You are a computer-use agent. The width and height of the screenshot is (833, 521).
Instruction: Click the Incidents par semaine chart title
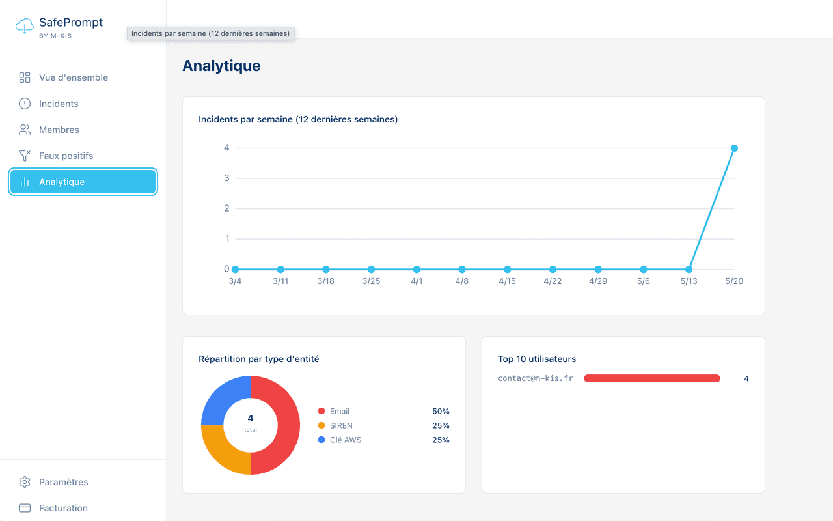(298, 119)
